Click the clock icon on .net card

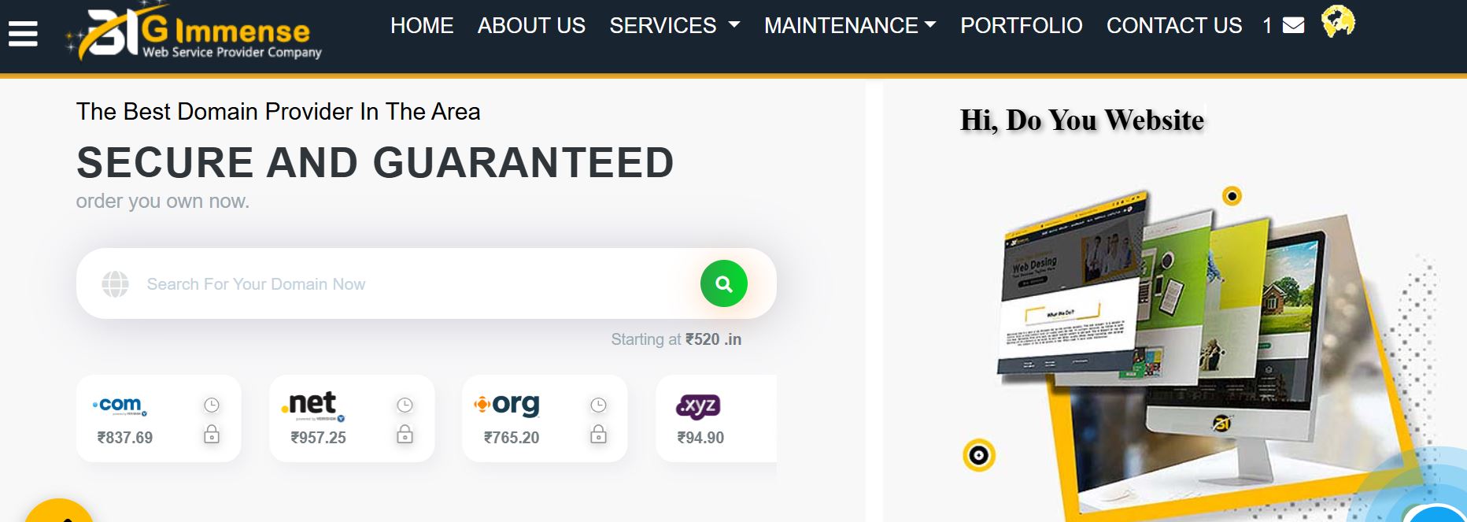coord(405,405)
